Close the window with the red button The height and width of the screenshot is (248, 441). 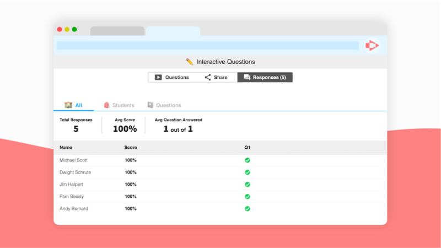pyautogui.click(x=60, y=29)
